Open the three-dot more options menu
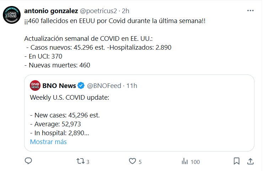263x171 pixels. 250,11
